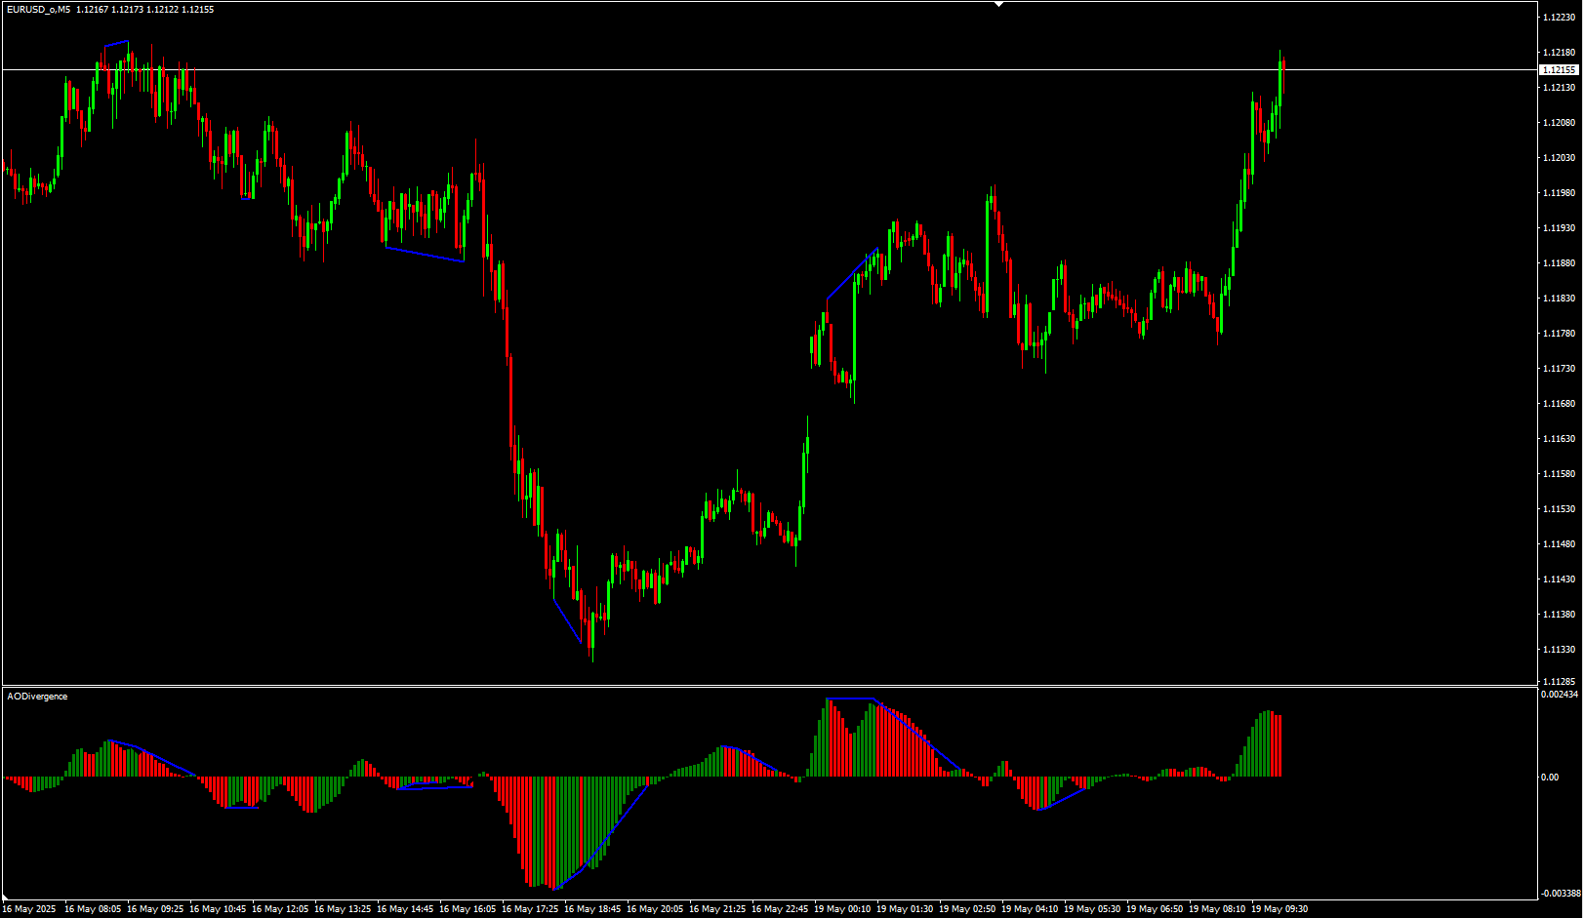The image size is (1584, 918).
Task: Click the EURUSD_o,M5 chart title text
Action: 39,10
